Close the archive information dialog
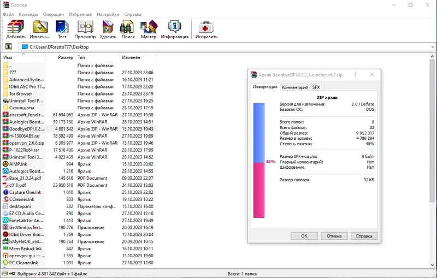This screenshot has height=278, width=437. click(x=372, y=75)
